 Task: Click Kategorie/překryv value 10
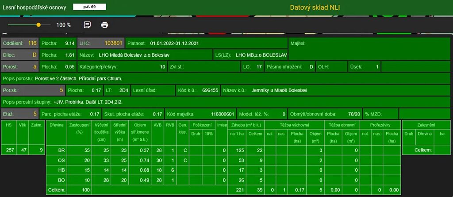(x=163, y=67)
